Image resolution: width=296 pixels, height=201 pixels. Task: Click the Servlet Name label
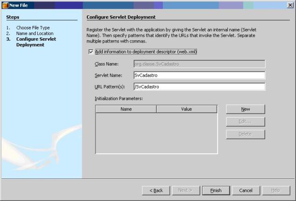[108, 75]
